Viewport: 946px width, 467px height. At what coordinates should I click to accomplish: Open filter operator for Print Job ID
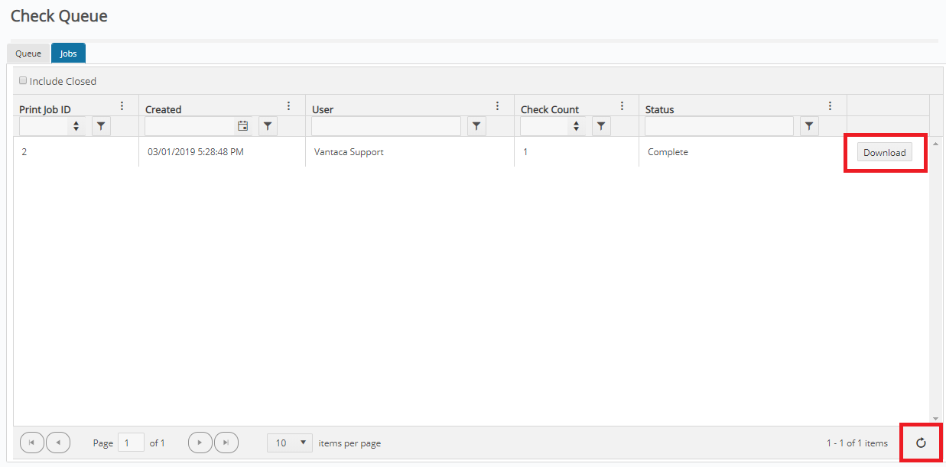101,126
